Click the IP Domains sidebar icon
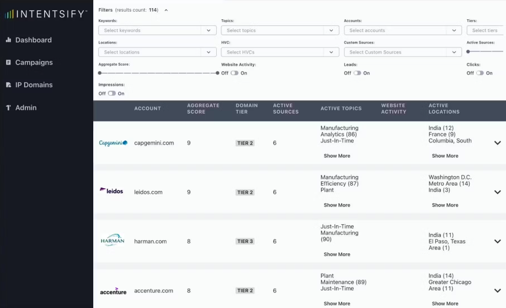Viewport: 506px width, 308px height. 8,85
